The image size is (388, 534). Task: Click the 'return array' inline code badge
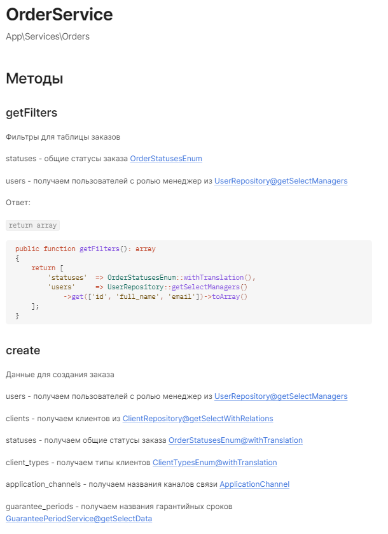pyautogui.click(x=32, y=225)
